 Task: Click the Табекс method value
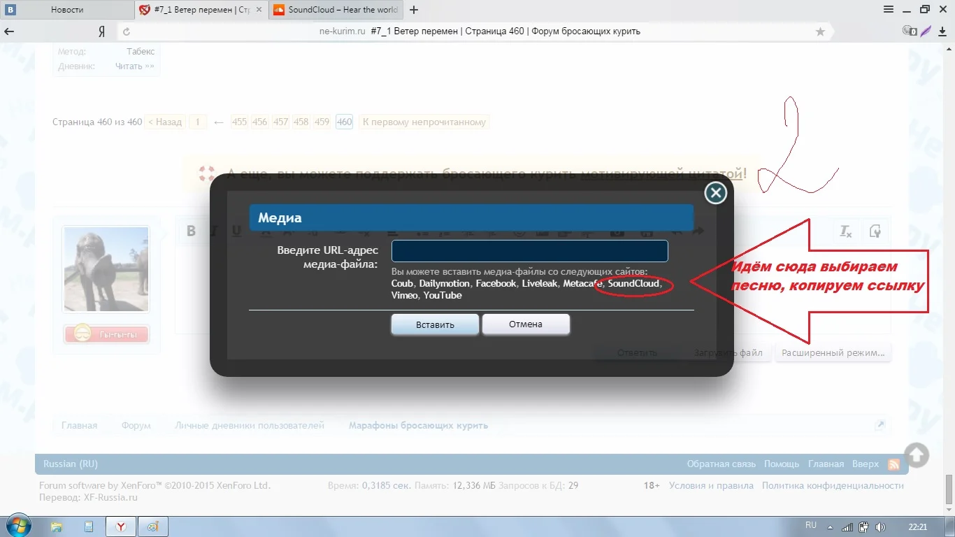point(141,51)
